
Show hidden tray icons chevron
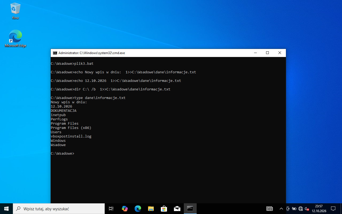(281, 209)
